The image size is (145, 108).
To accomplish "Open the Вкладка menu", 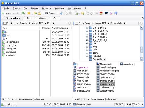I will (46, 8).
